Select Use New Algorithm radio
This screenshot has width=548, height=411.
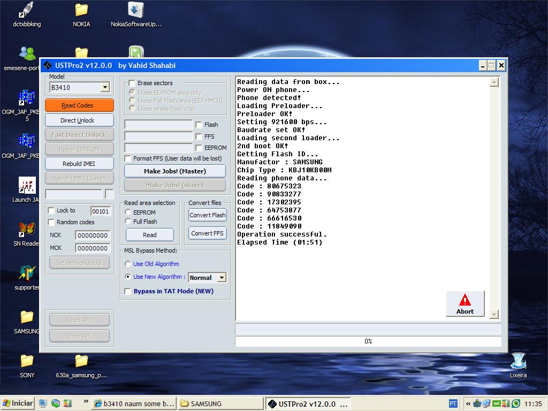tap(128, 277)
